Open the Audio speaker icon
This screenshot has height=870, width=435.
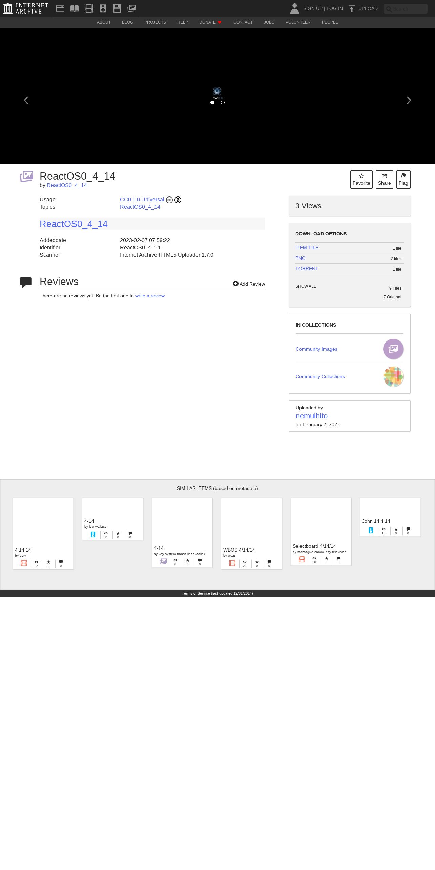[103, 8]
